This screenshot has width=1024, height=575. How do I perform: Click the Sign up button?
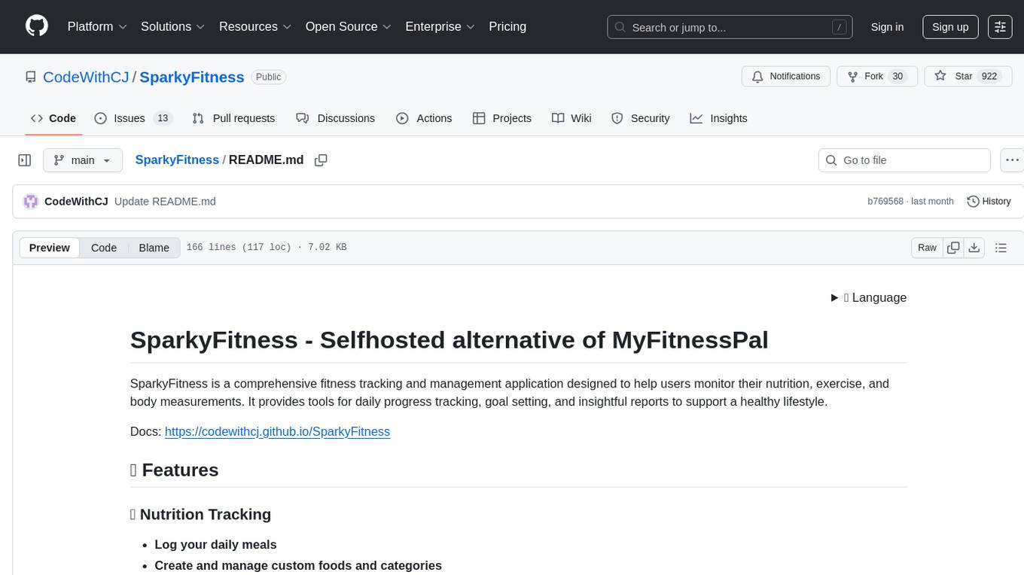(950, 27)
